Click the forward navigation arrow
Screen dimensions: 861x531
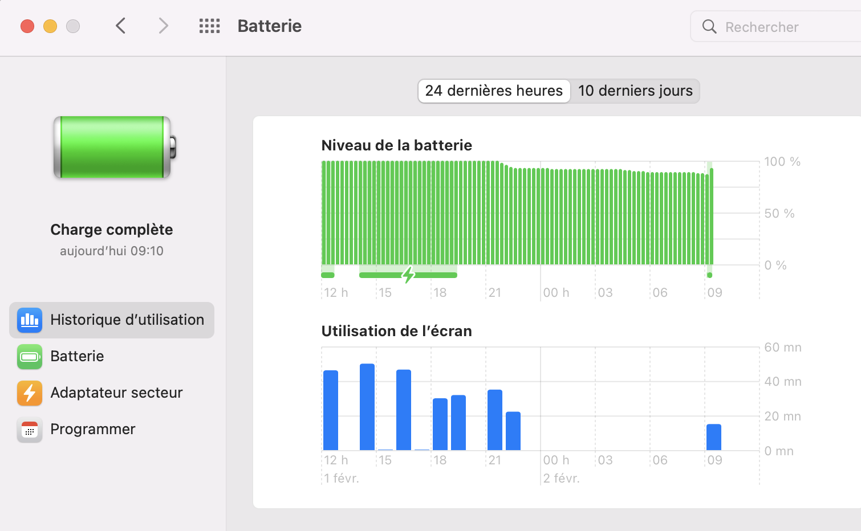[x=163, y=26]
